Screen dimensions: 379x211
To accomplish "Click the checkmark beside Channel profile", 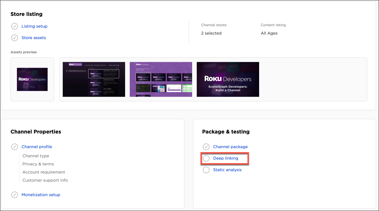I will [x=15, y=147].
